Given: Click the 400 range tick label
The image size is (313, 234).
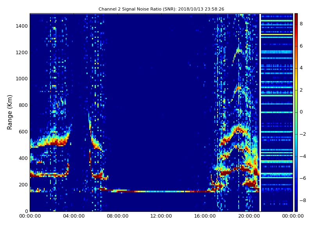Looking at the screenshot, I should pos(23,158).
